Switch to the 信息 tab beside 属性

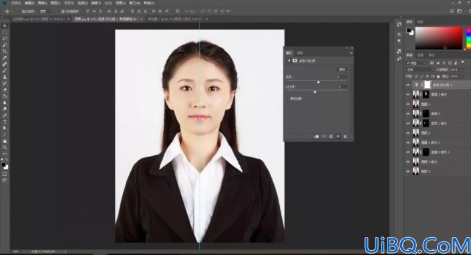click(300, 53)
